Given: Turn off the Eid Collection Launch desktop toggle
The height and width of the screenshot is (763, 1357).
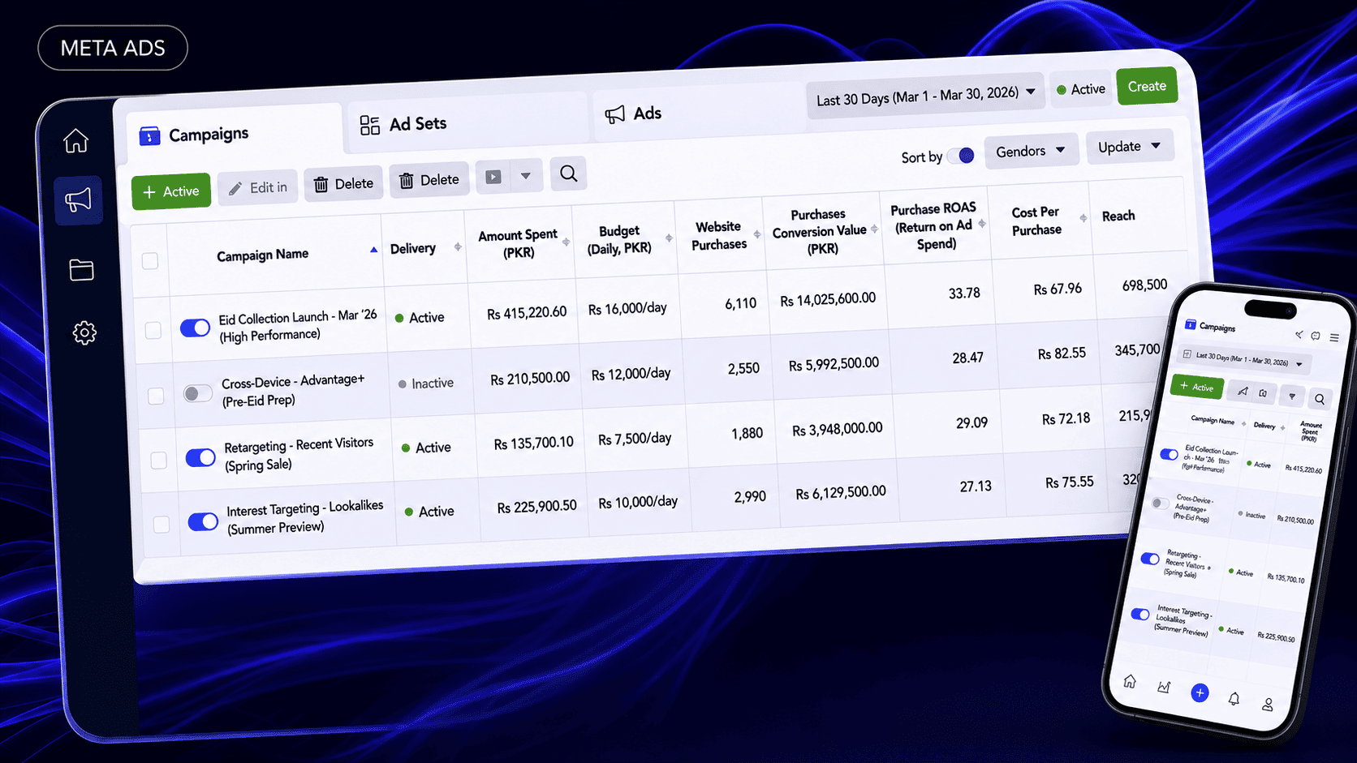Looking at the screenshot, I should [195, 328].
